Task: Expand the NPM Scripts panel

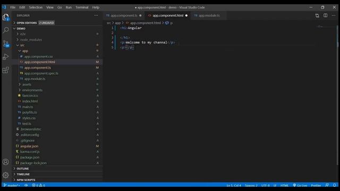Action: 57,180
